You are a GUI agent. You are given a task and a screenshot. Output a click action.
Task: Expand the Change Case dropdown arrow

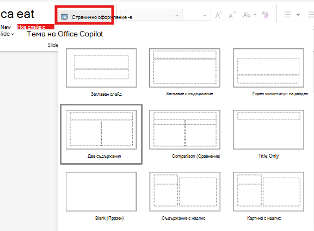point(255,15)
